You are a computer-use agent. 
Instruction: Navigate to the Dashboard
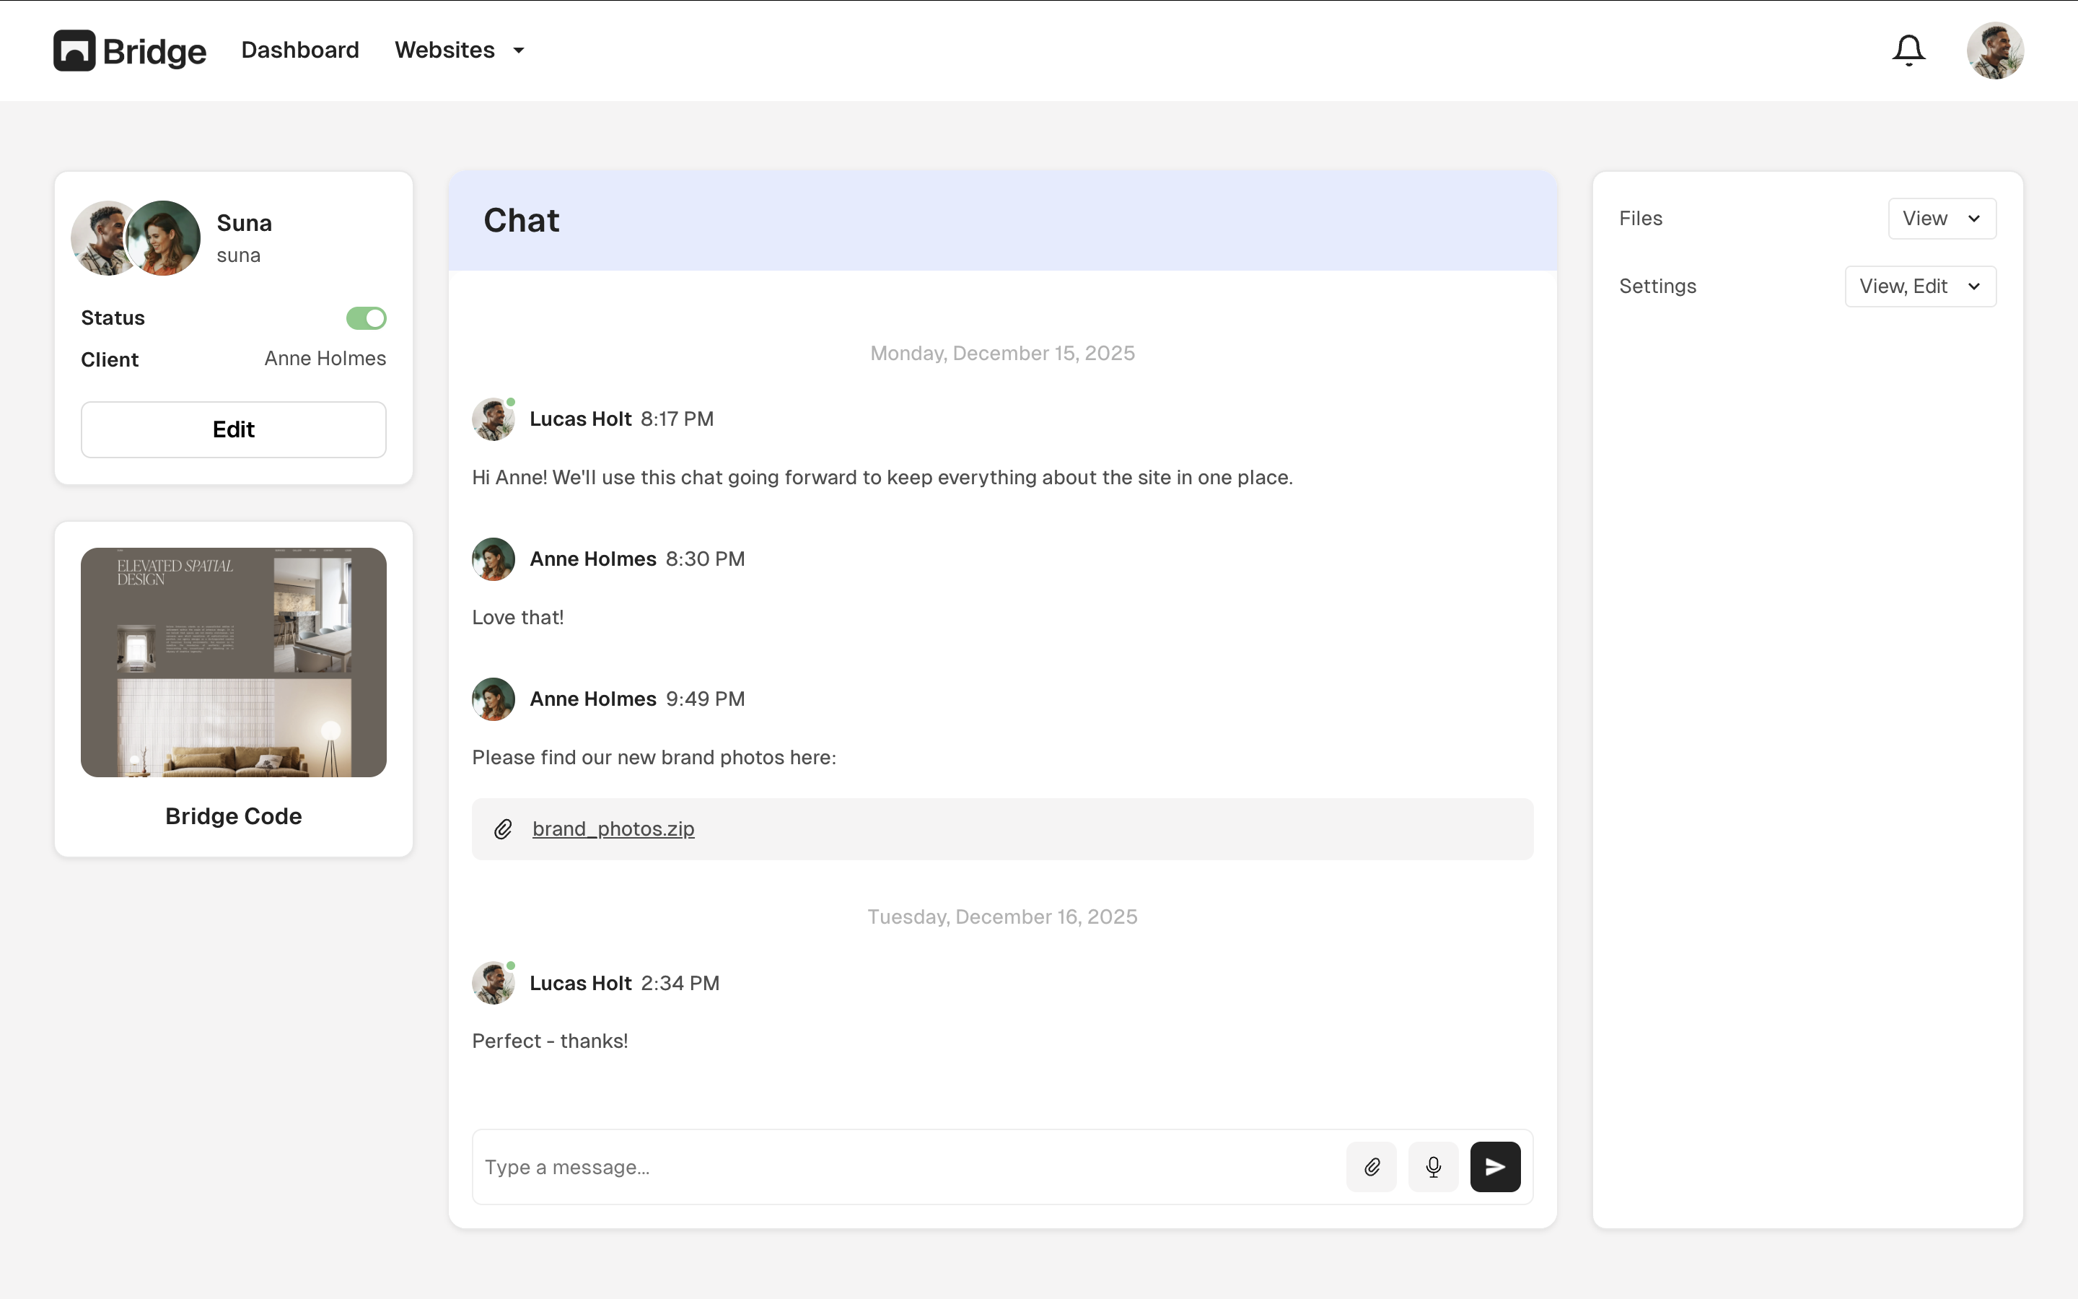(x=299, y=50)
